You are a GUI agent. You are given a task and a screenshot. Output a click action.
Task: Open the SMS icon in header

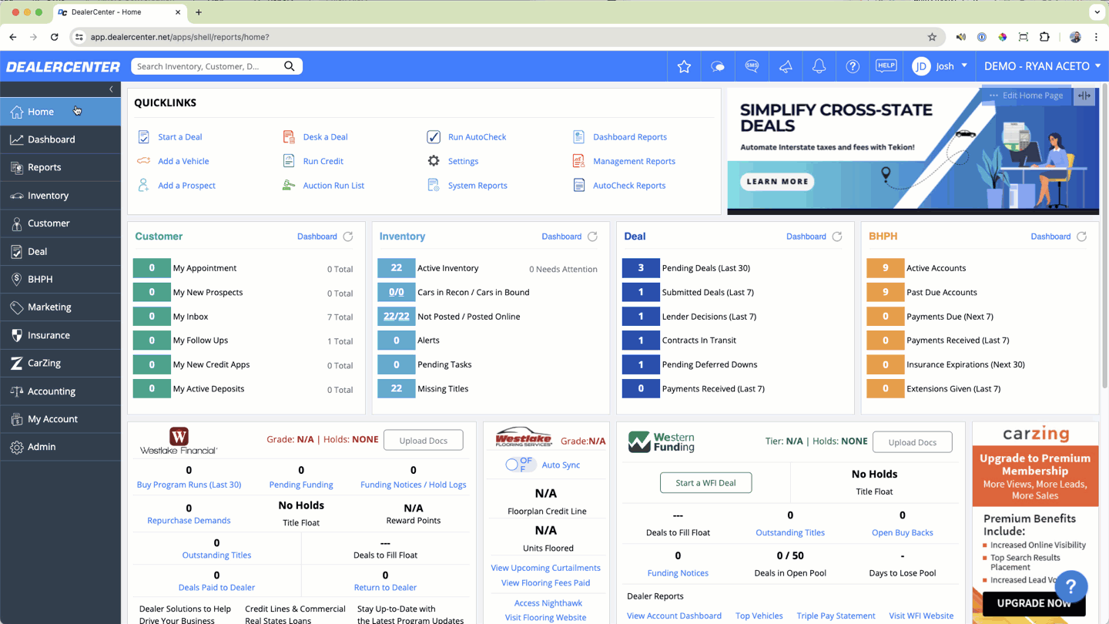(752, 66)
